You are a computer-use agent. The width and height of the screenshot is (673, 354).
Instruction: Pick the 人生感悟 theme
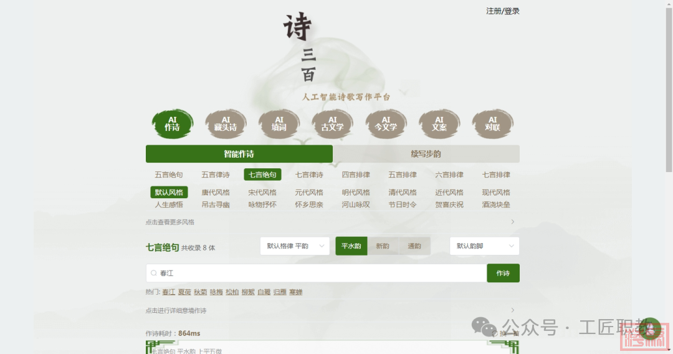coord(169,204)
